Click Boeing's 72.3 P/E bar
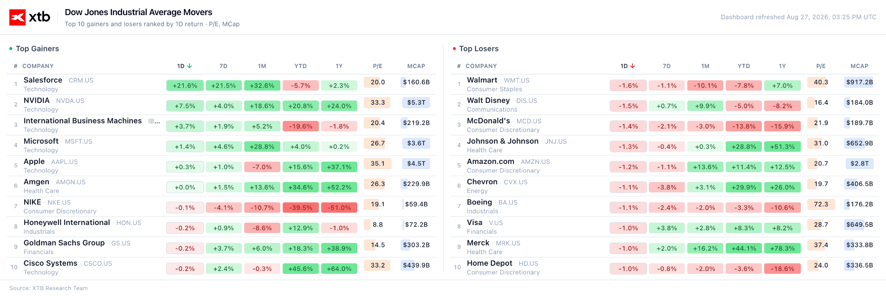 pos(821,204)
